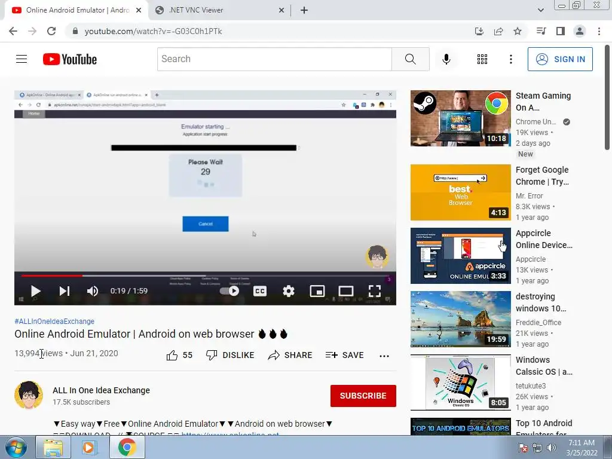This screenshot has width=612, height=459.
Task: Bookmark this page star icon
Action: click(518, 31)
